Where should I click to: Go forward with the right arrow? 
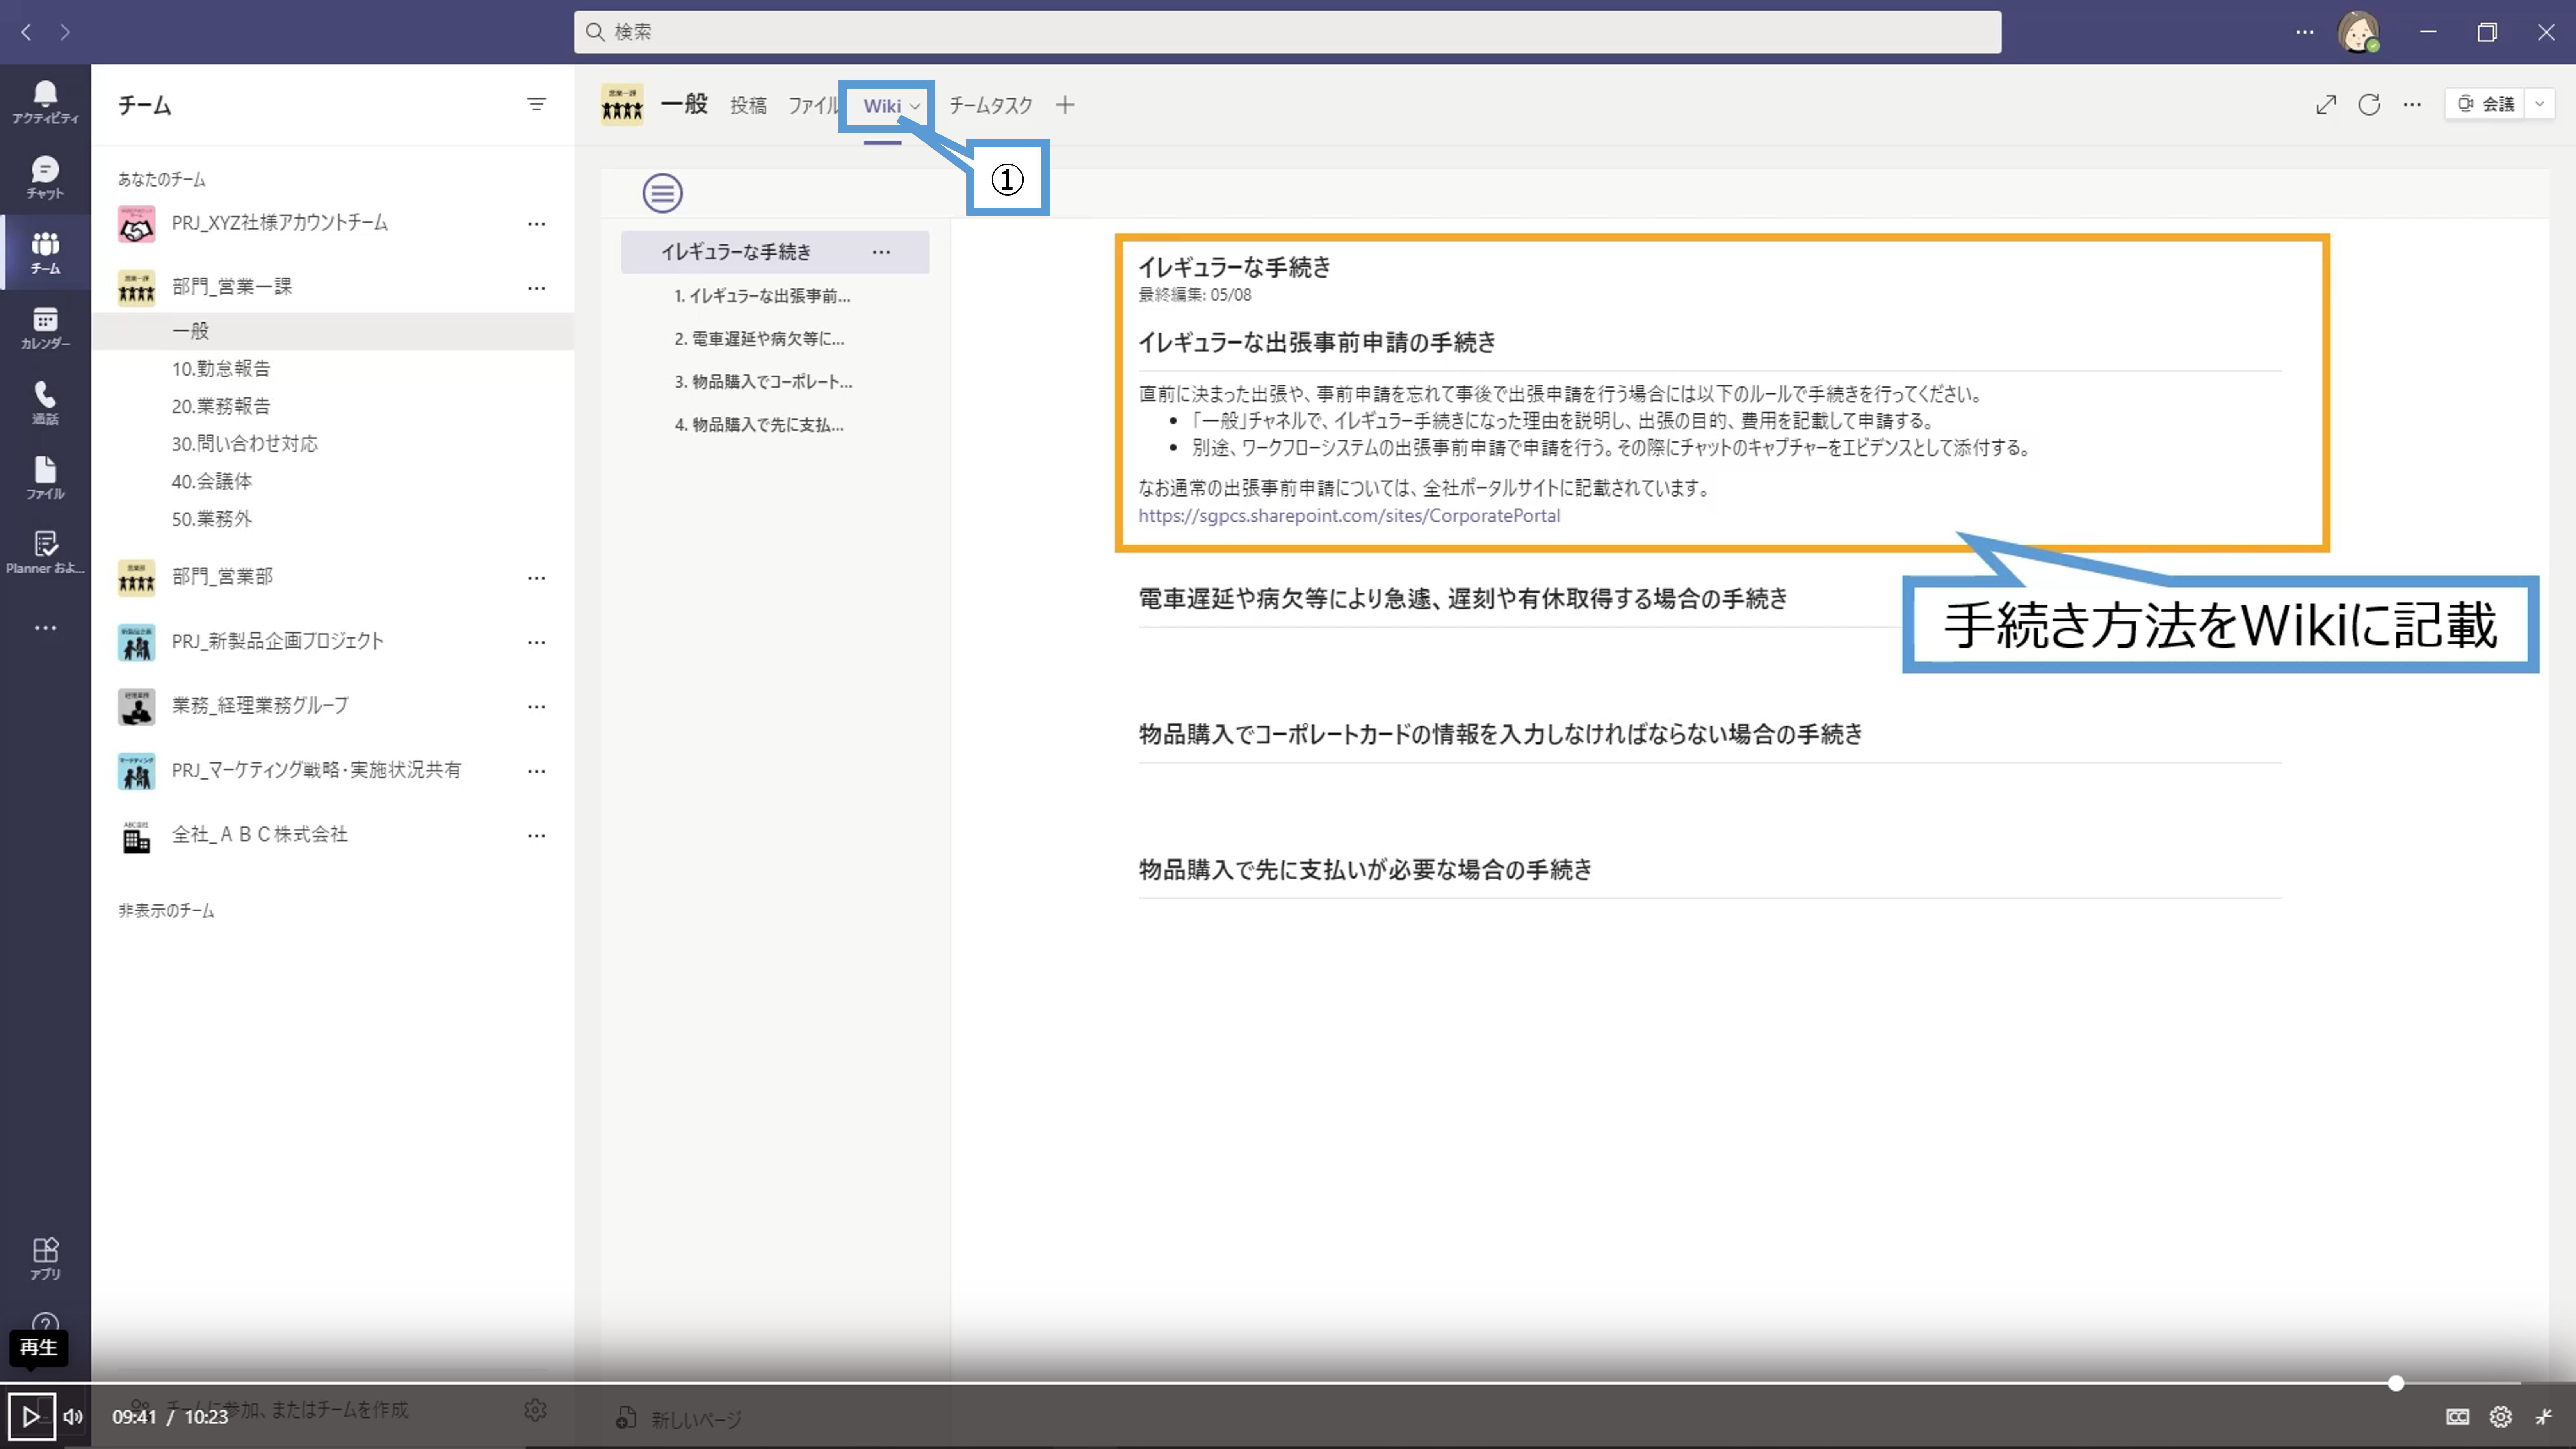tap(65, 32)
